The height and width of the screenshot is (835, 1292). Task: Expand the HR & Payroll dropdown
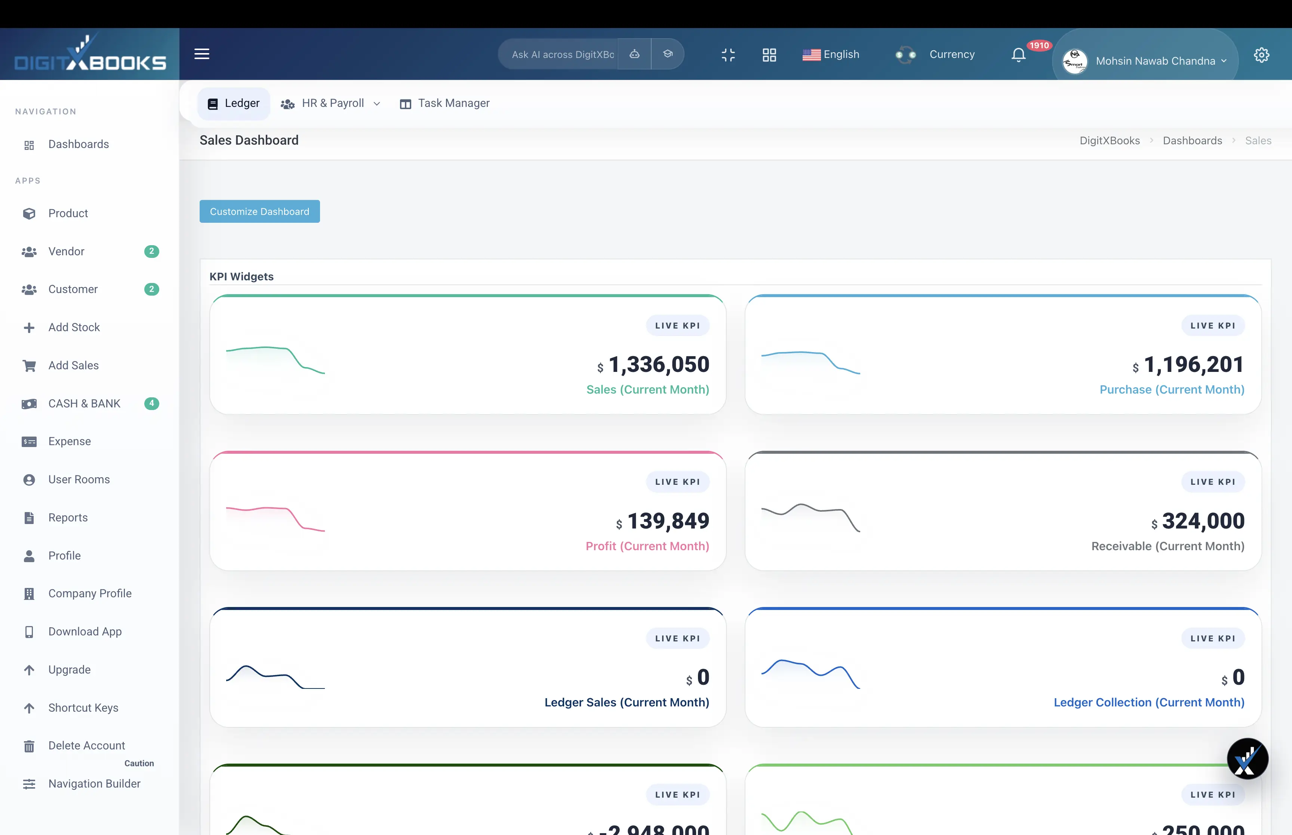[330, 103]
